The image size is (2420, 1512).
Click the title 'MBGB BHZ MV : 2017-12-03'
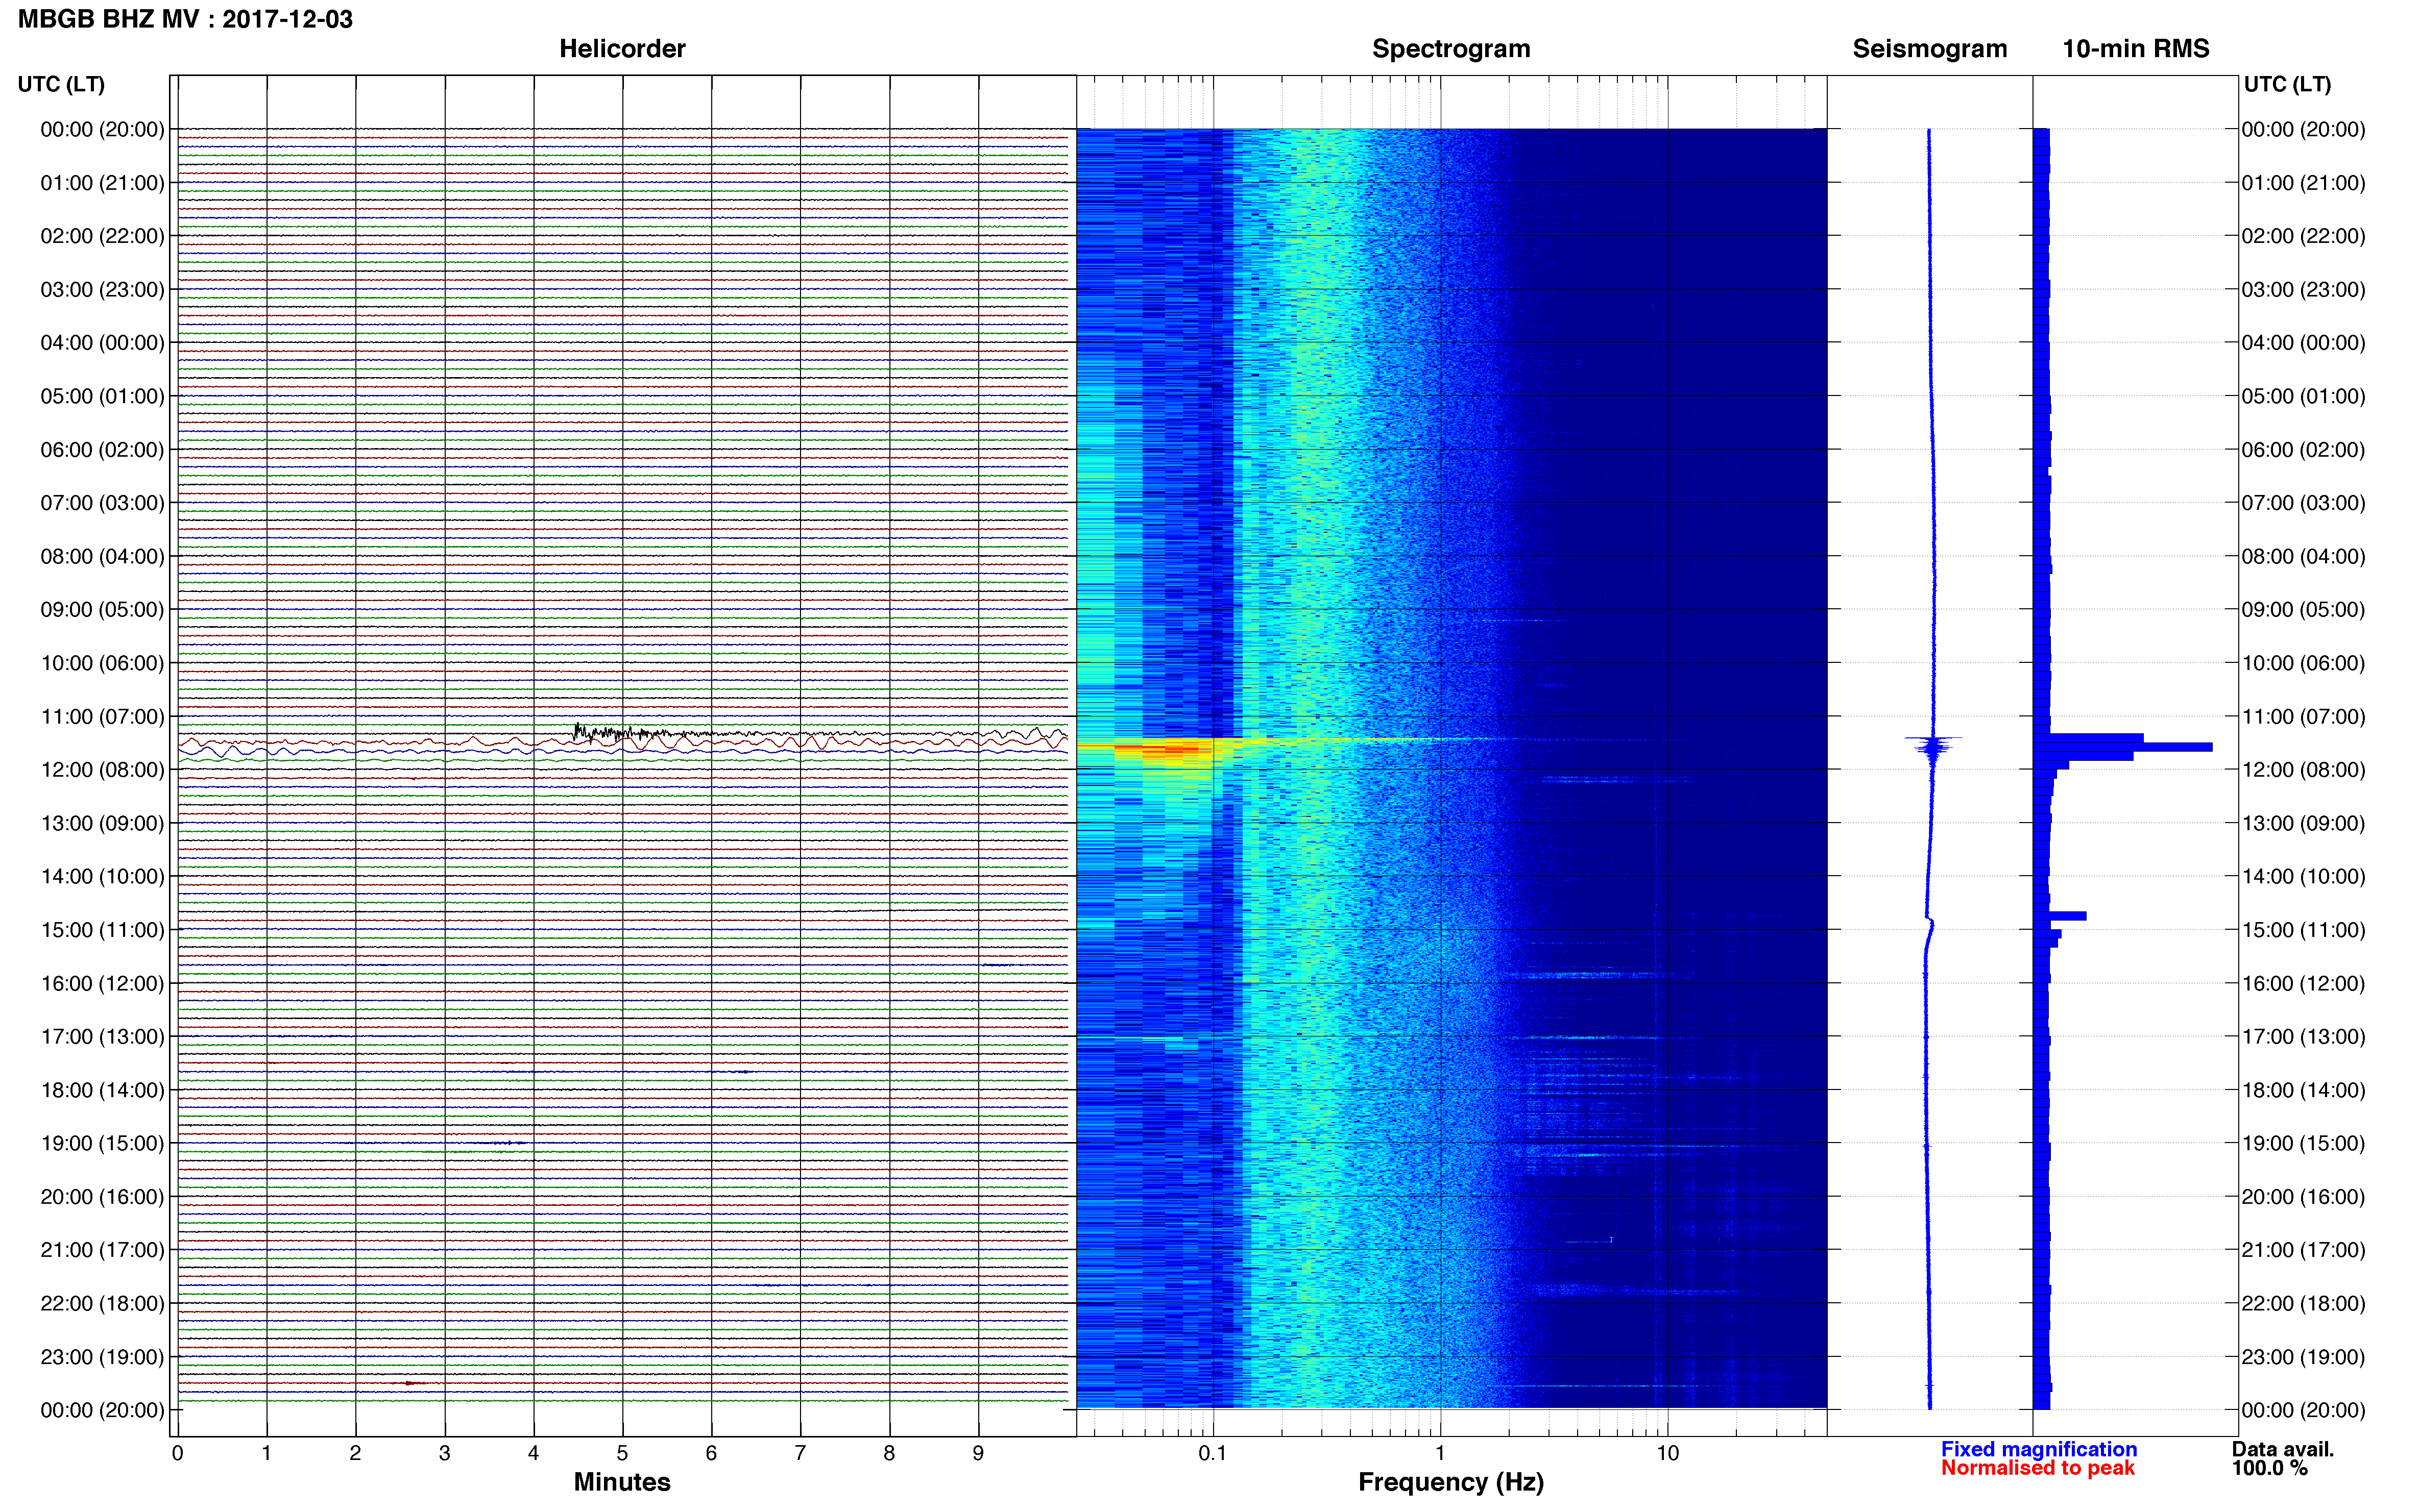[x=185, y=19]
